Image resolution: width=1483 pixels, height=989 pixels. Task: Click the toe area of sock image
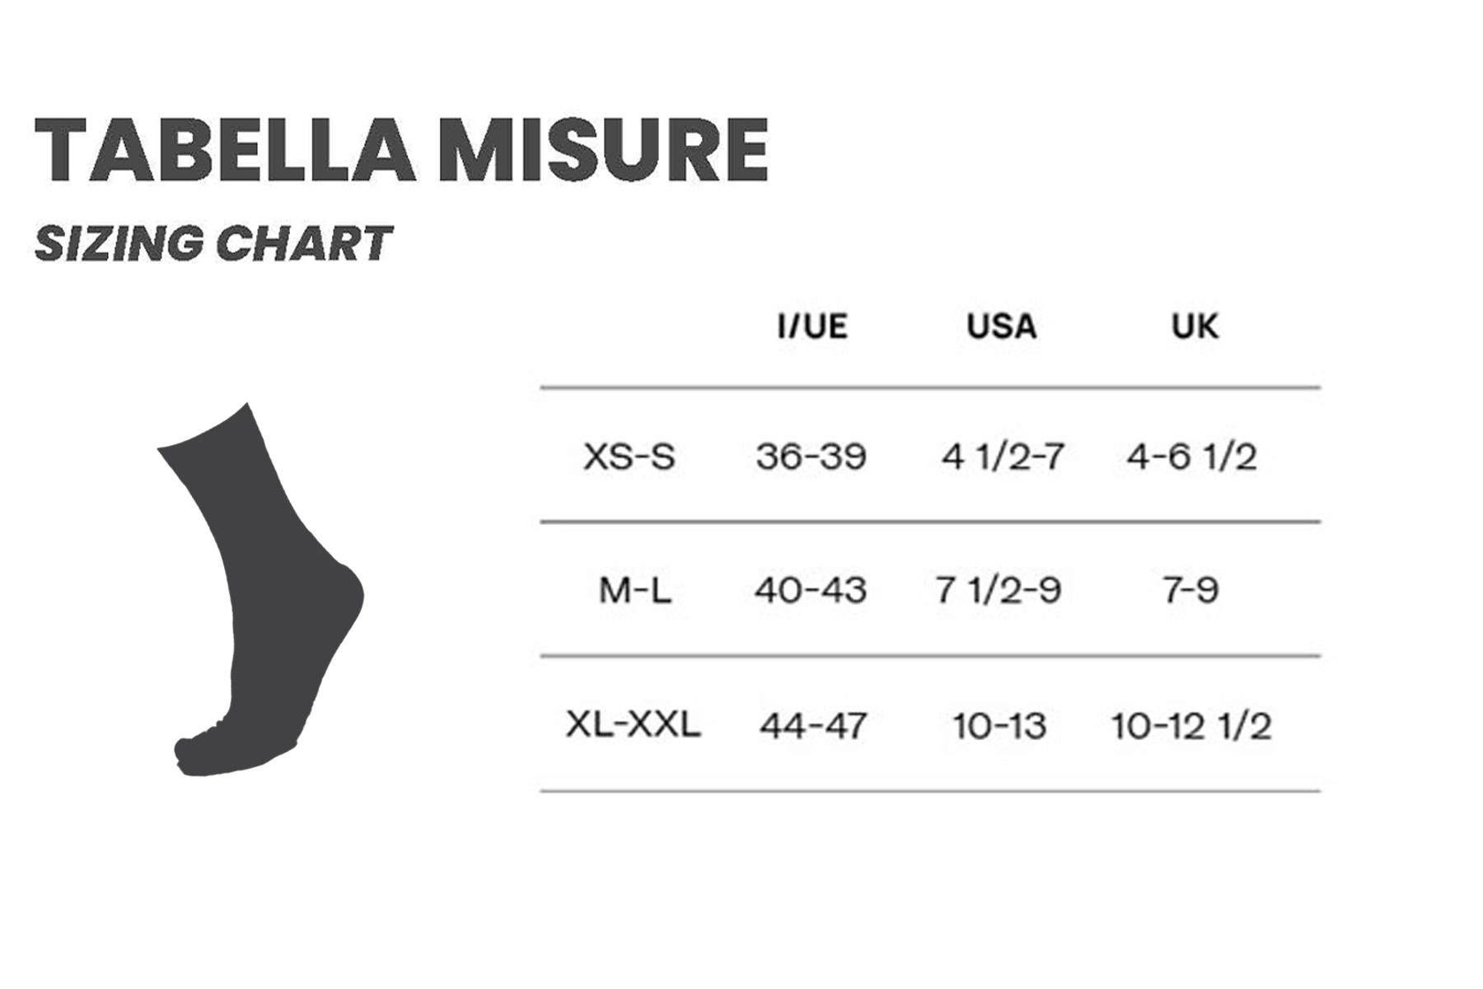pyautogui.click(x=206, y=750)
